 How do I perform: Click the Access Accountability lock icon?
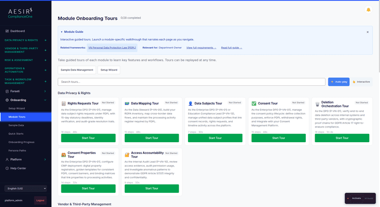click(127, 155)
